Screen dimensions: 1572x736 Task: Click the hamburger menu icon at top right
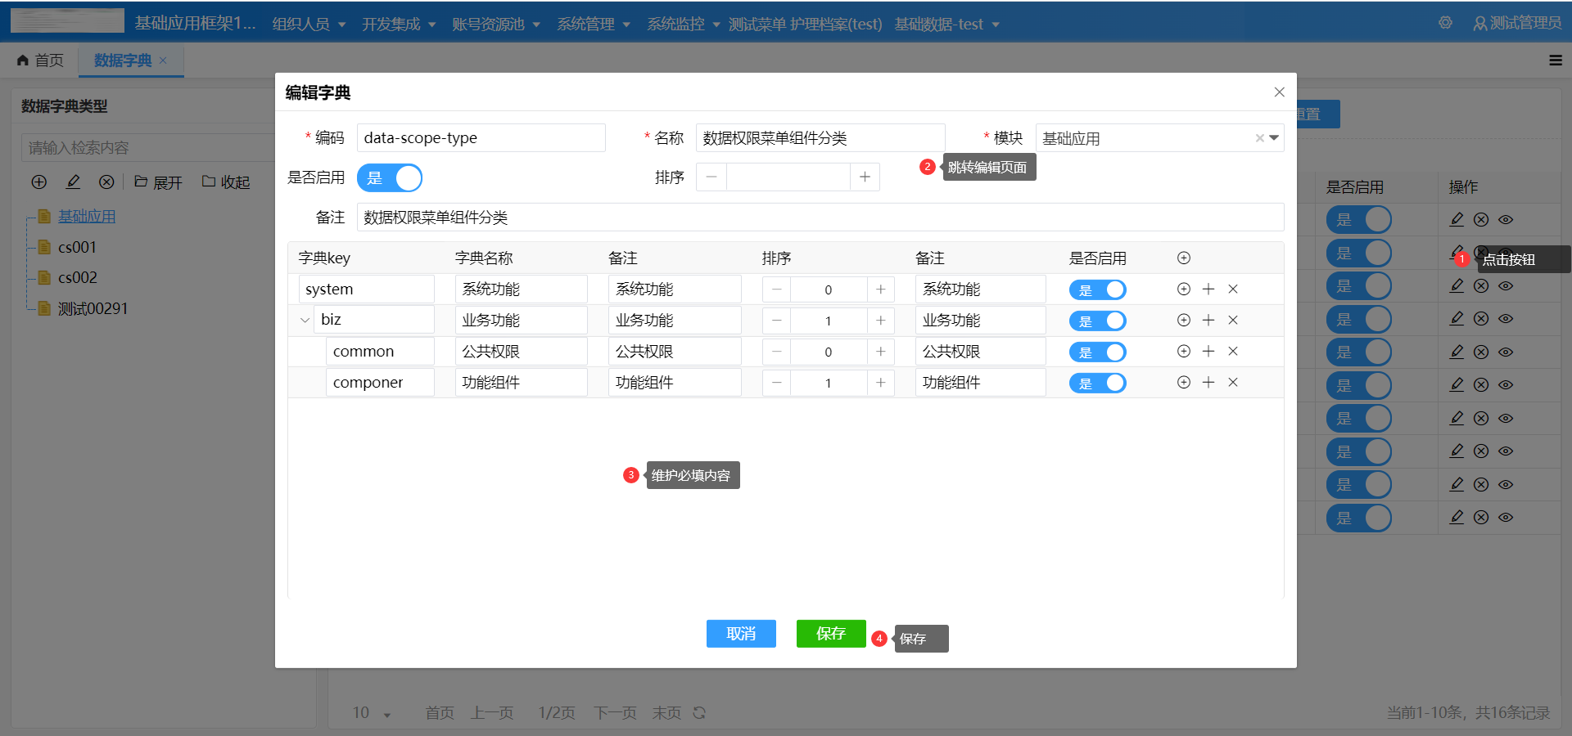click(1555, 60)
